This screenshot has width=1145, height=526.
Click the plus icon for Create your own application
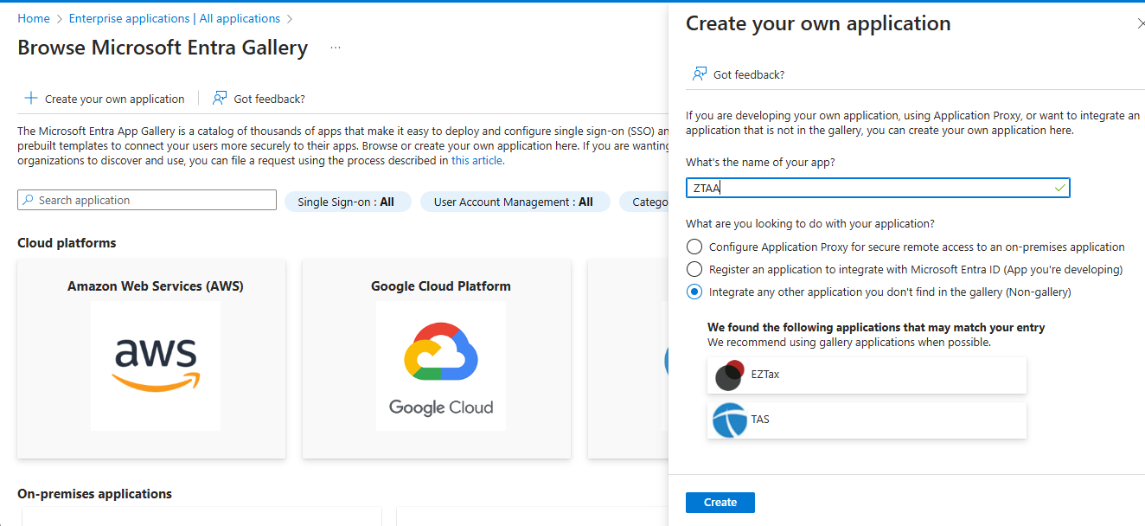click(31, 99)
